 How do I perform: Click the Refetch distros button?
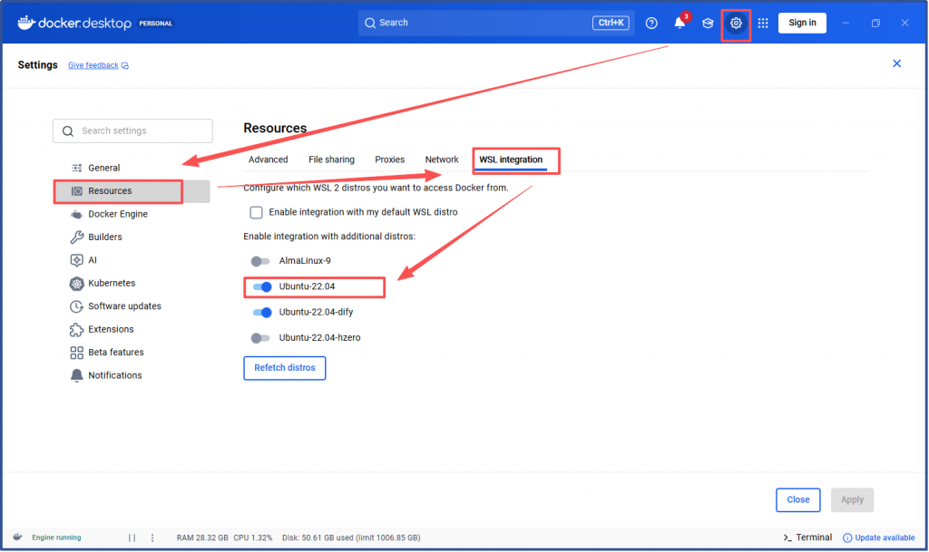pyautogui.click(x=284, y=368)
